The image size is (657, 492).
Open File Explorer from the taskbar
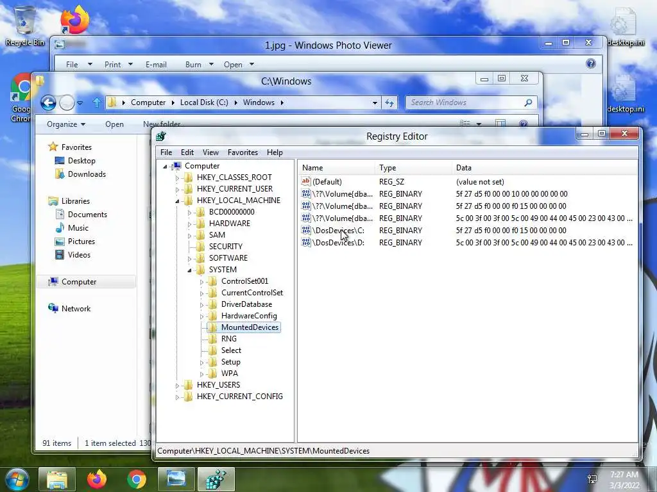pos(57,479)
